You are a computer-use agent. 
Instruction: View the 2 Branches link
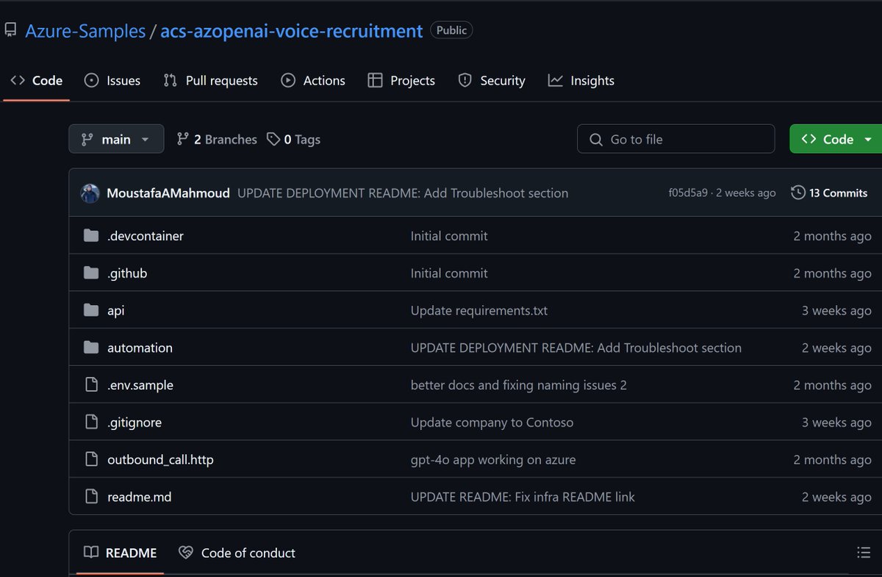click(x=217, y=139)
